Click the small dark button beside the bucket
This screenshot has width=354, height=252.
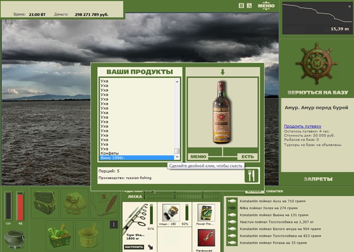[114, 224]
